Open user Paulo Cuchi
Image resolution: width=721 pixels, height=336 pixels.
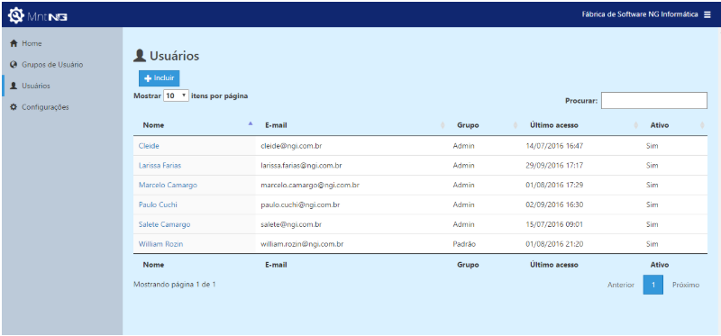click(158, 204)
